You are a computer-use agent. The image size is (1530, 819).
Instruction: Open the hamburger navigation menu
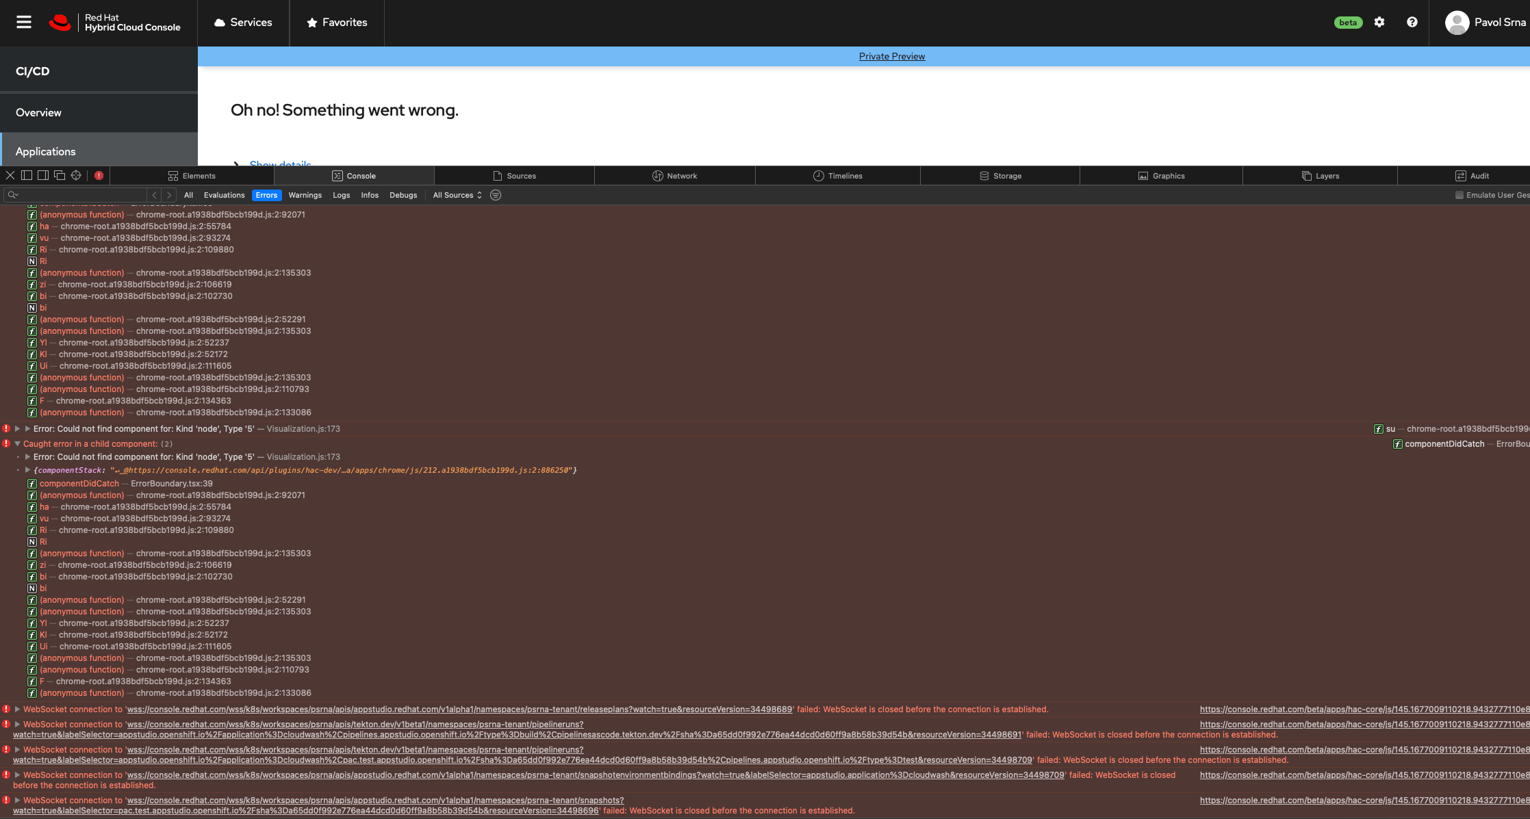coord(24,23)
